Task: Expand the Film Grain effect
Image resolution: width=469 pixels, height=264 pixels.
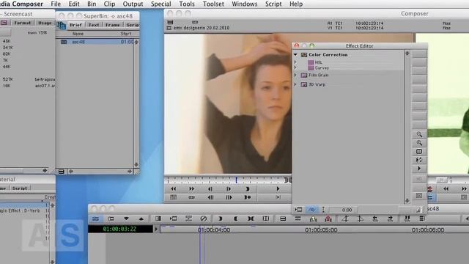Action: [x=295, y=75]
